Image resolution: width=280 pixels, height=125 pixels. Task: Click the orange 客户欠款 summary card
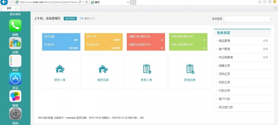pyautogui.click(x=104, y=42)
